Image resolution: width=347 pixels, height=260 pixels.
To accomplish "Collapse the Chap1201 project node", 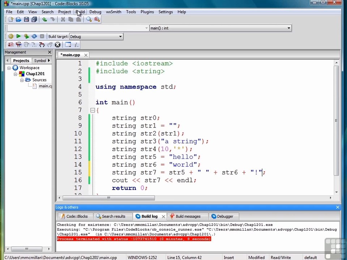I will [15, 74].
